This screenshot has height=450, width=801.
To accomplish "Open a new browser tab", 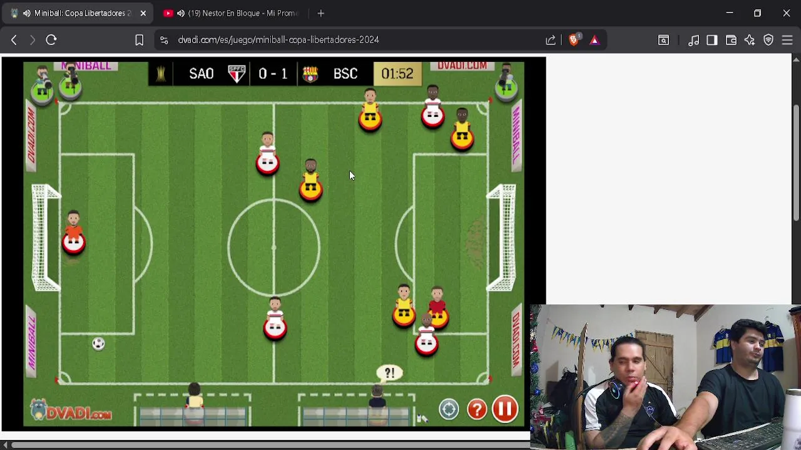I will 320,13.
